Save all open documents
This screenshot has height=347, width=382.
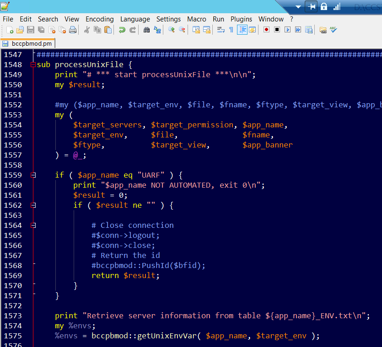tap(41, 29)
